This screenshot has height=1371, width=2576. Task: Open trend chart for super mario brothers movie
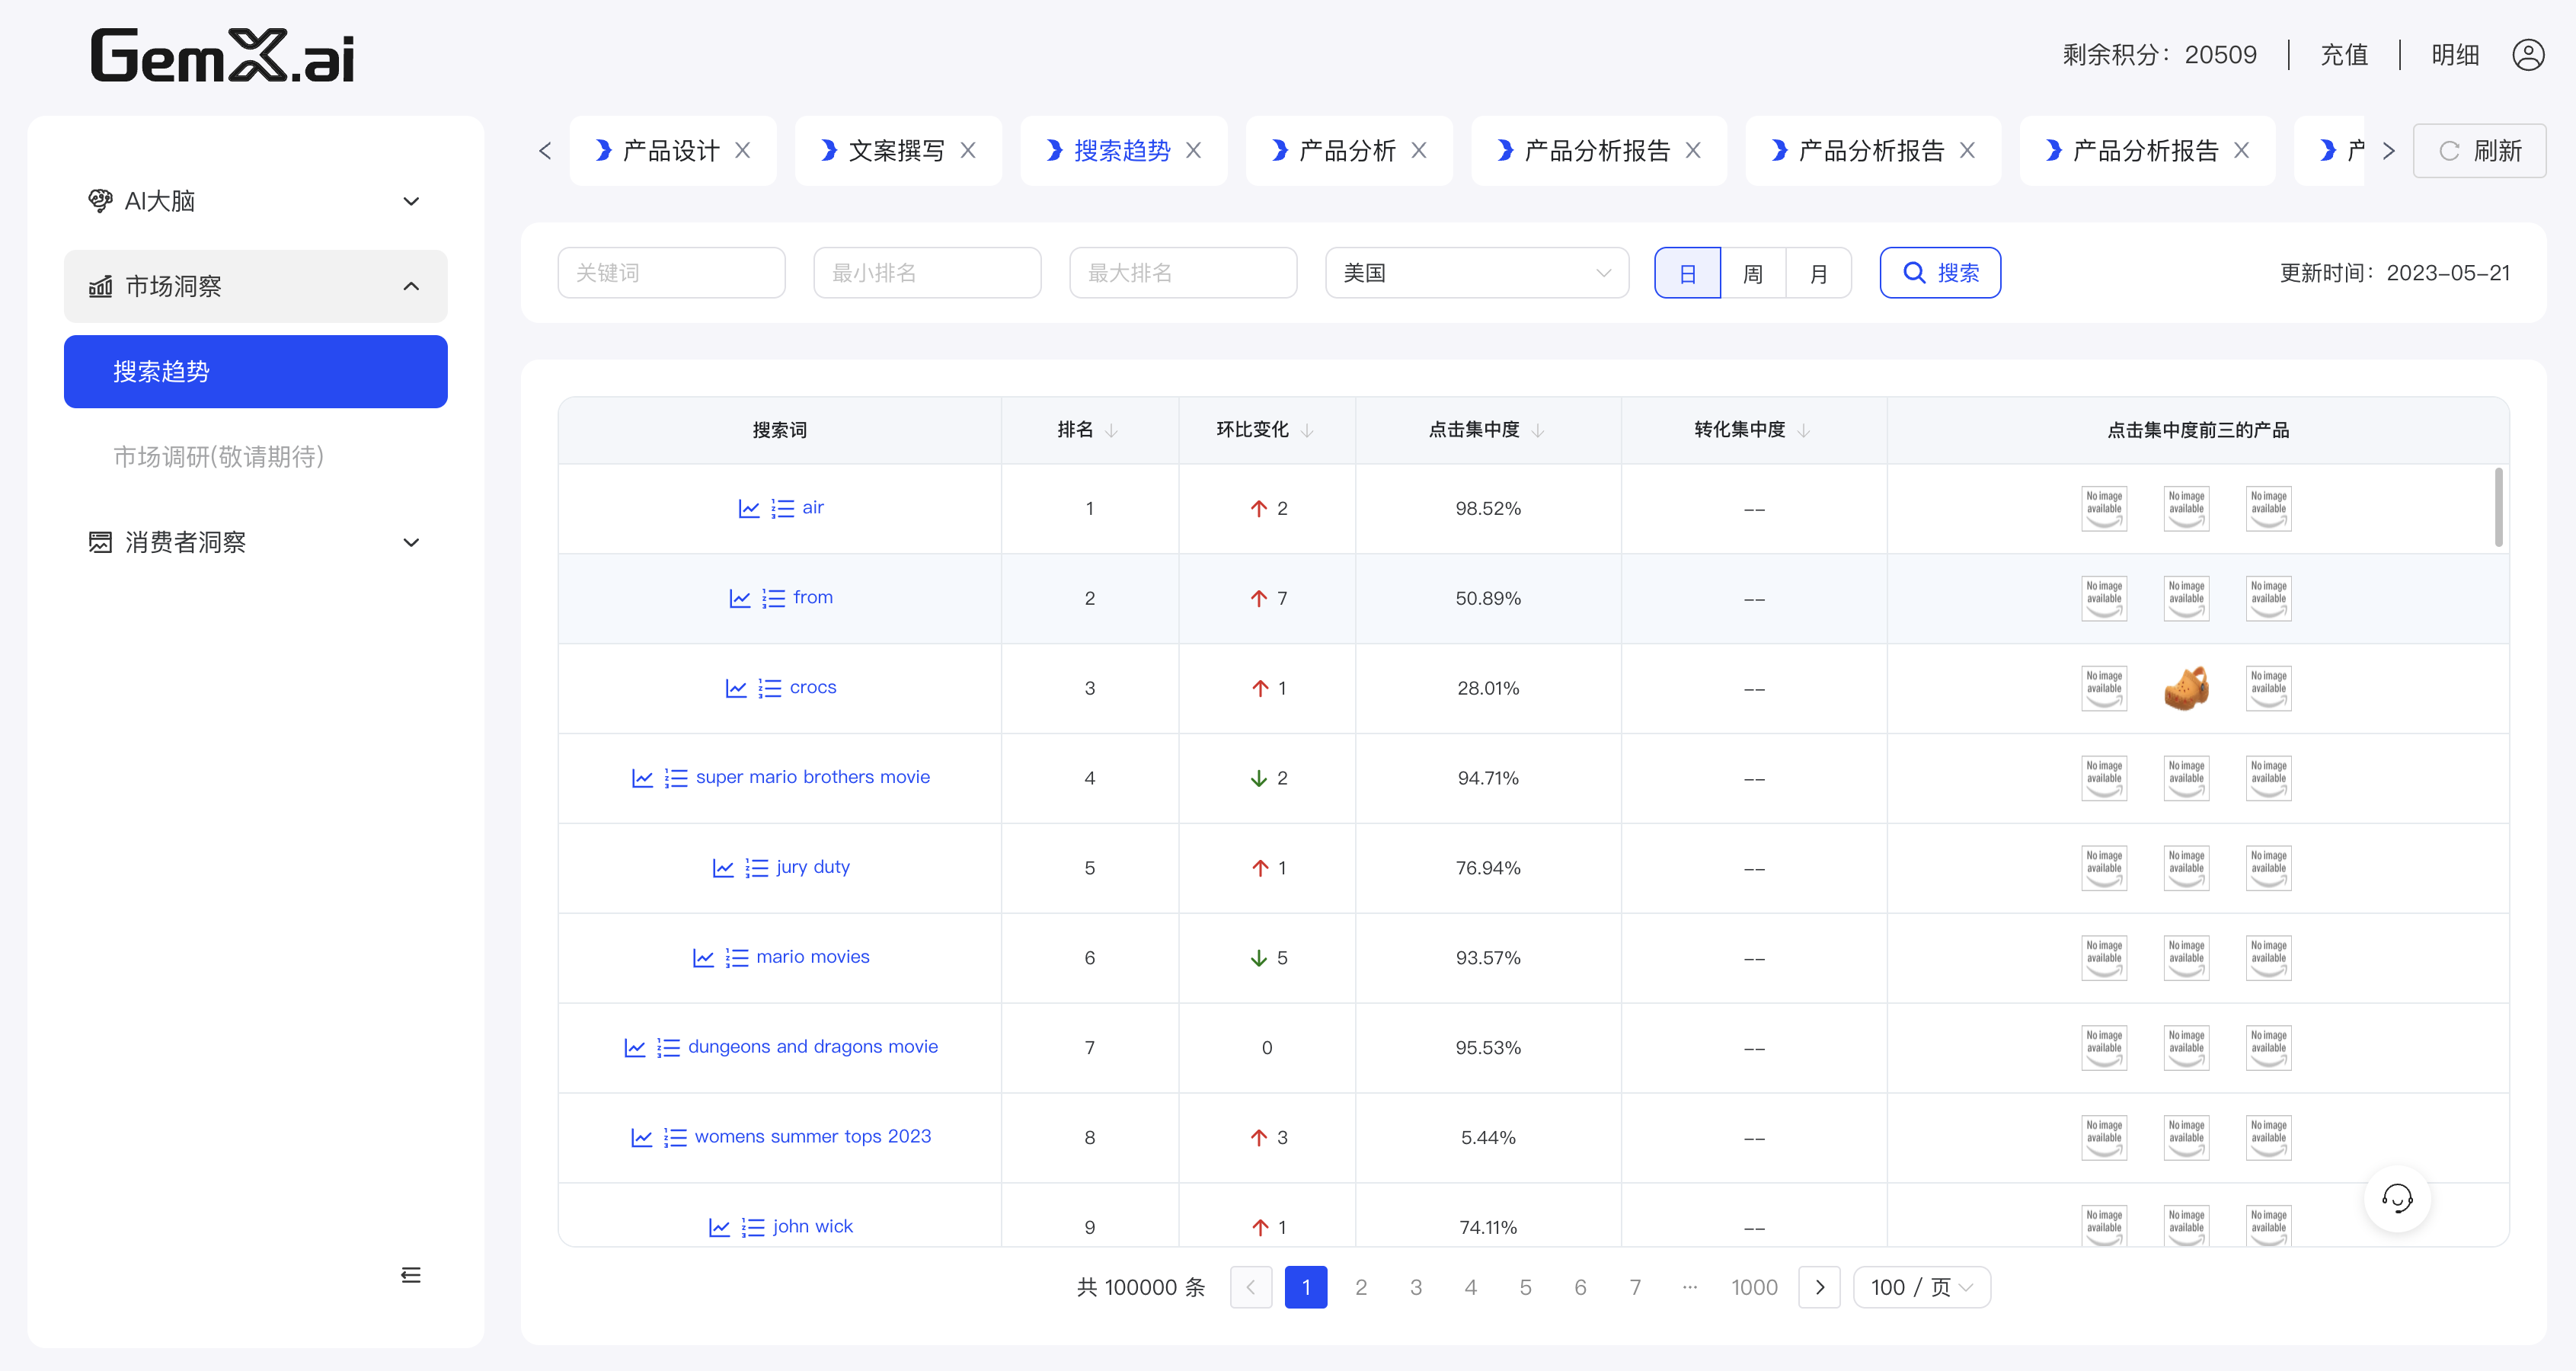643,778
